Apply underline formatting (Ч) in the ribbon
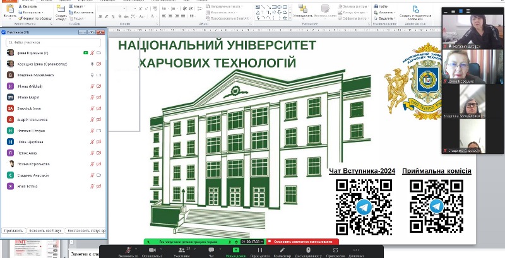 pyautogui.click(x=113, y=16)
